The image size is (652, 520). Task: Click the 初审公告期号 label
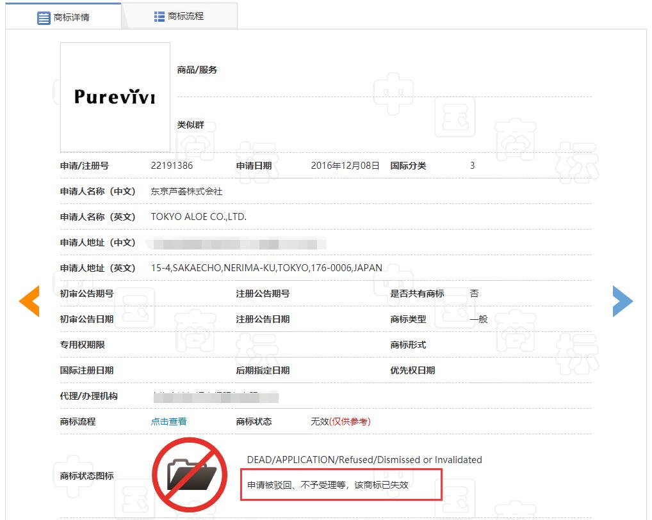point(86,294)
